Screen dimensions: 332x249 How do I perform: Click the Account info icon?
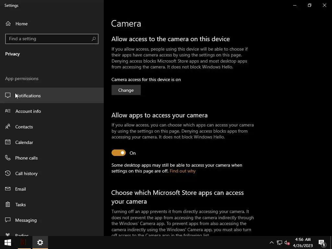point(8,111)
